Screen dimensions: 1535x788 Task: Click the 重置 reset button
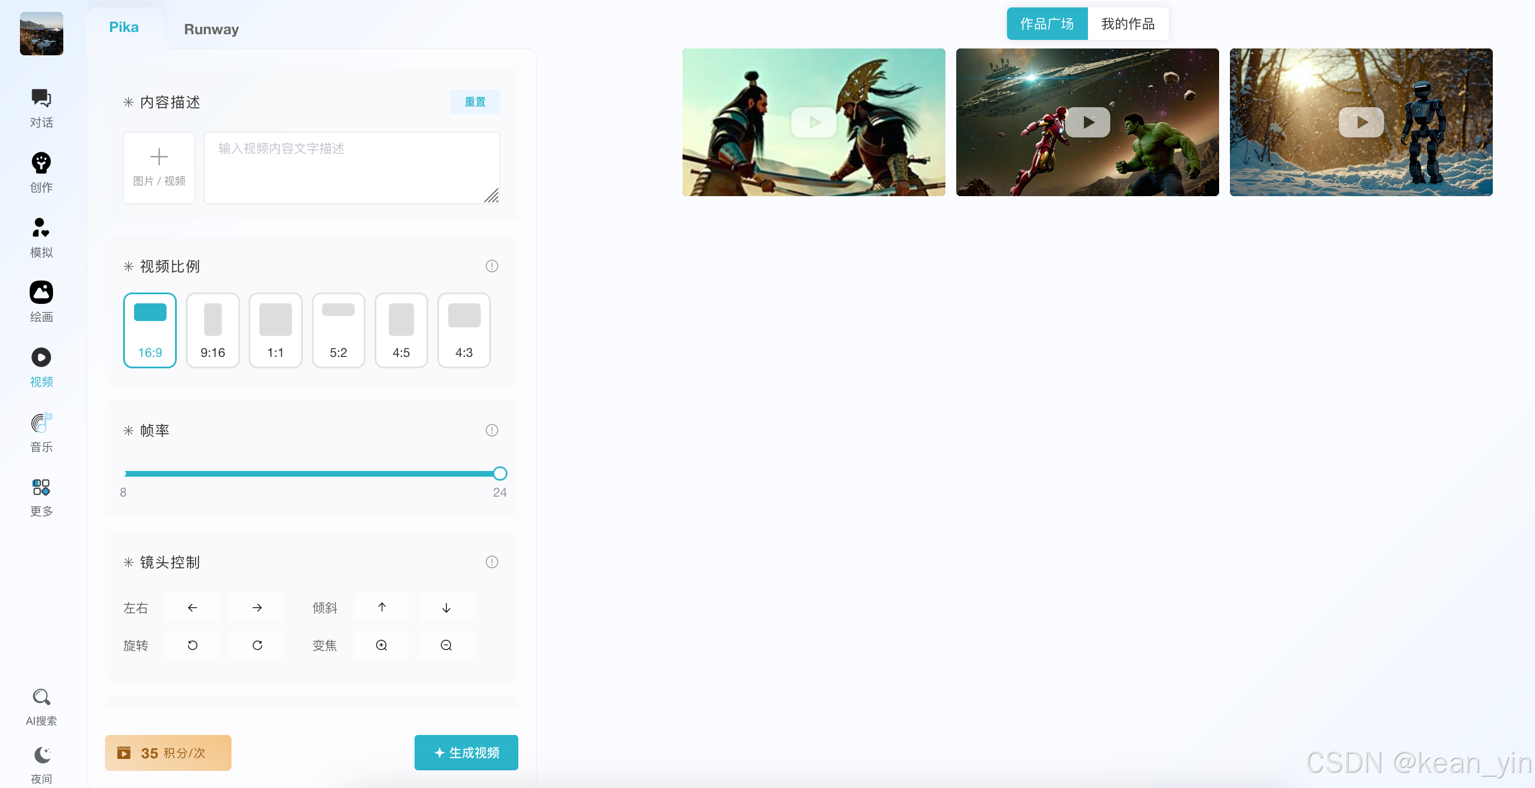475,102
